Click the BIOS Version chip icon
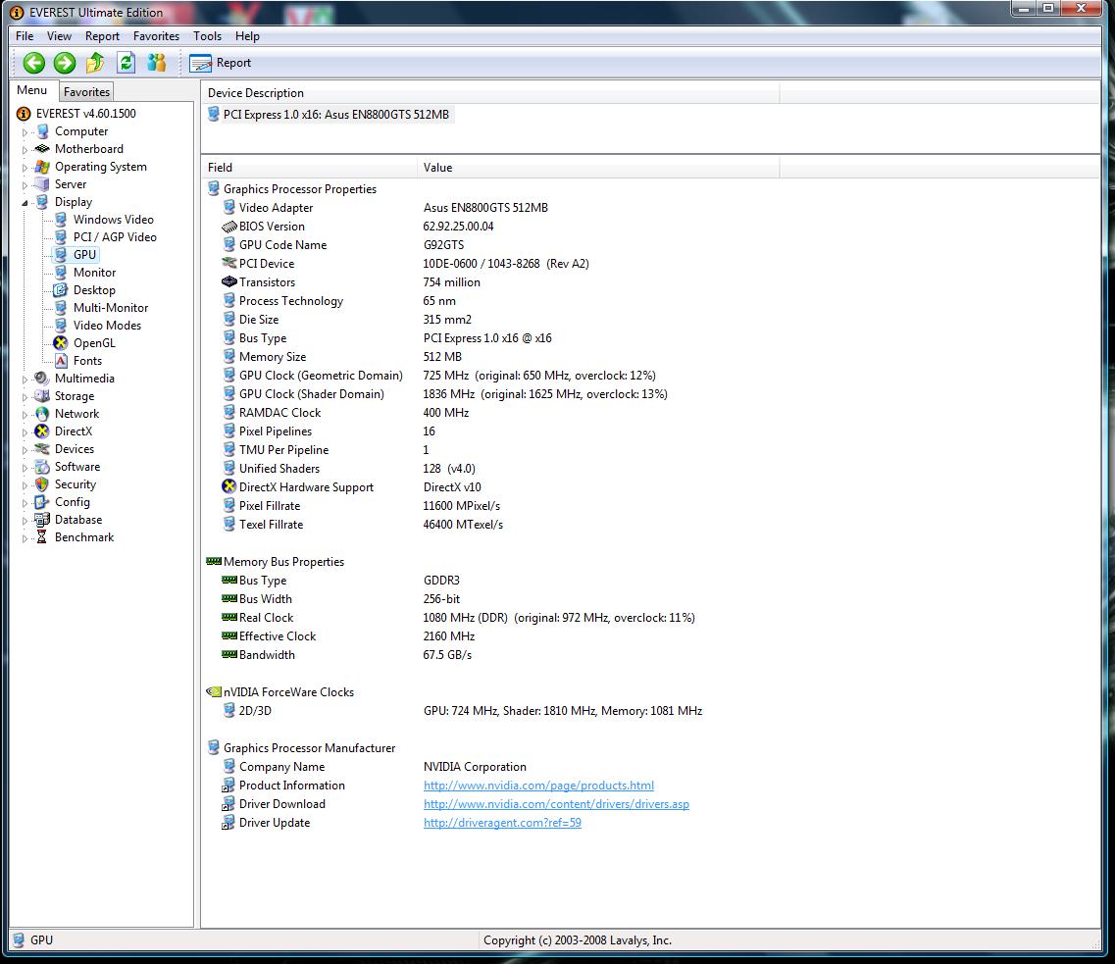 [x=228, y=227]
